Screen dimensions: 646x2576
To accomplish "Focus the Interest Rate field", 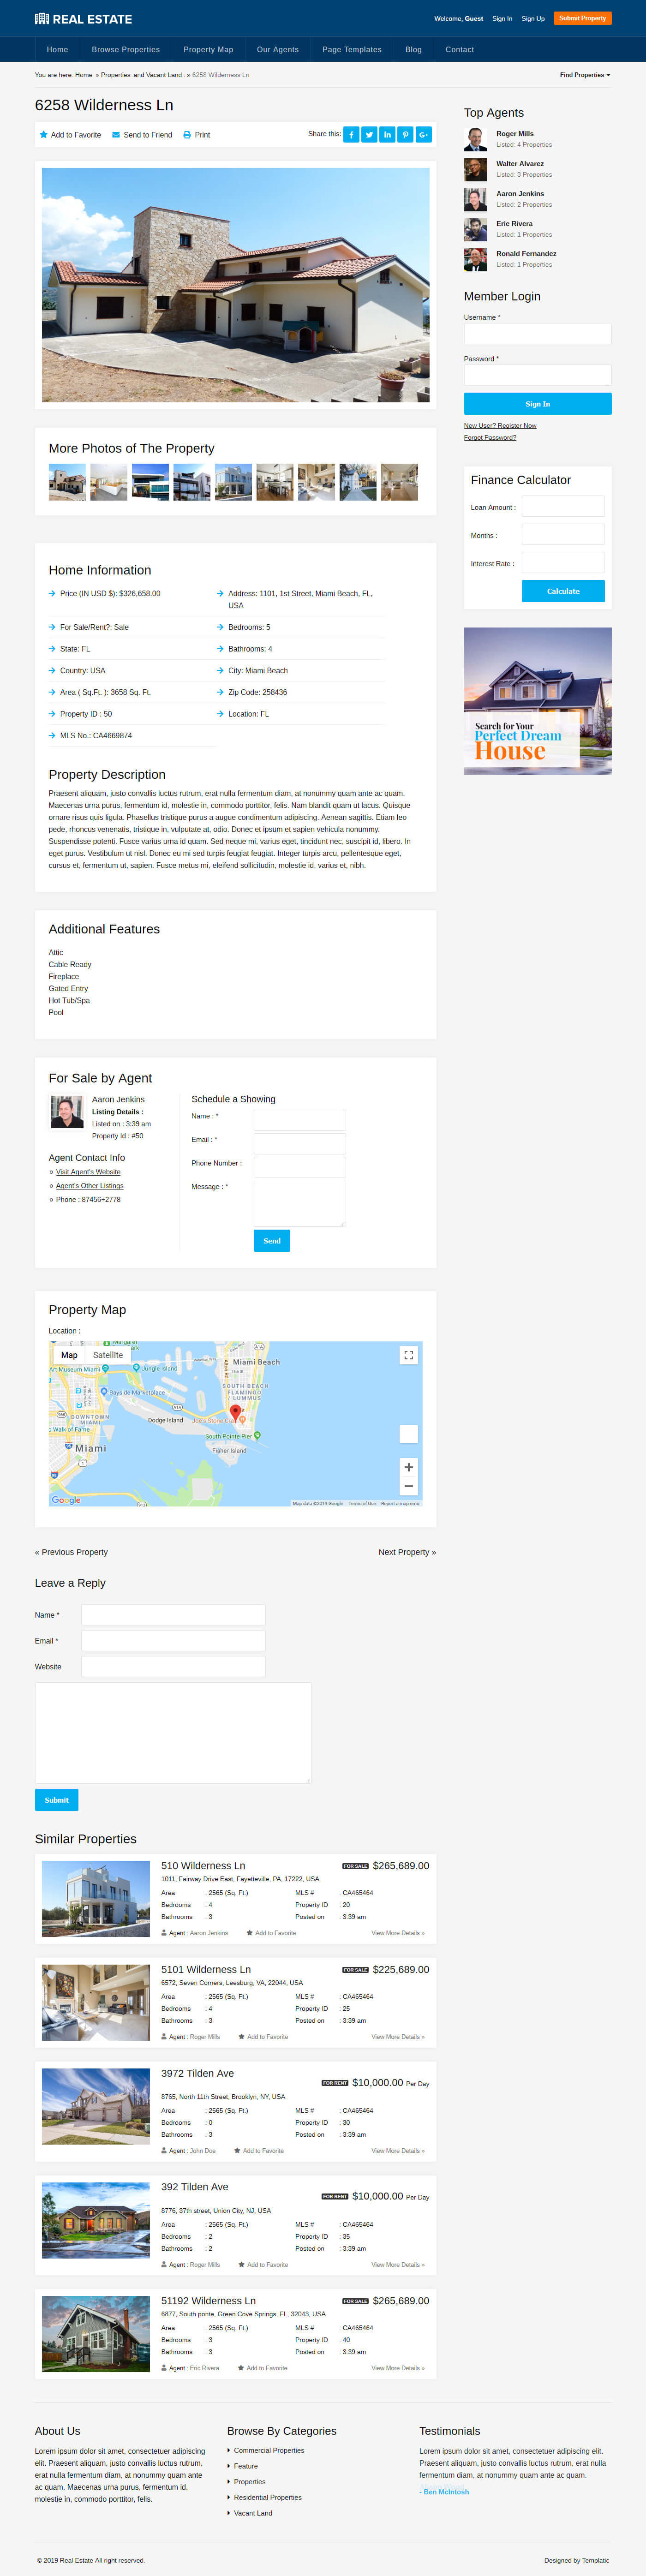I will click(x=563, y=563).
